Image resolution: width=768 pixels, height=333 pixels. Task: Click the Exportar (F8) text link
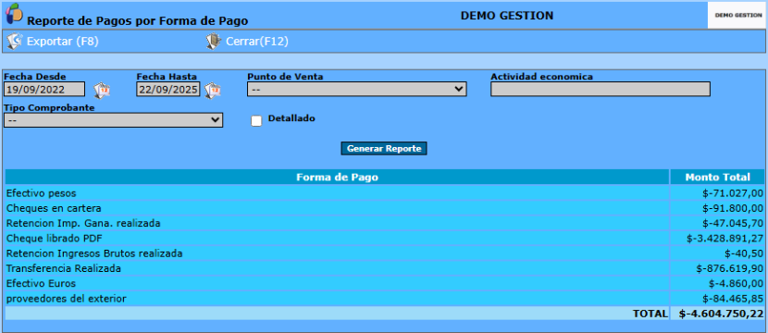point(63,42)
